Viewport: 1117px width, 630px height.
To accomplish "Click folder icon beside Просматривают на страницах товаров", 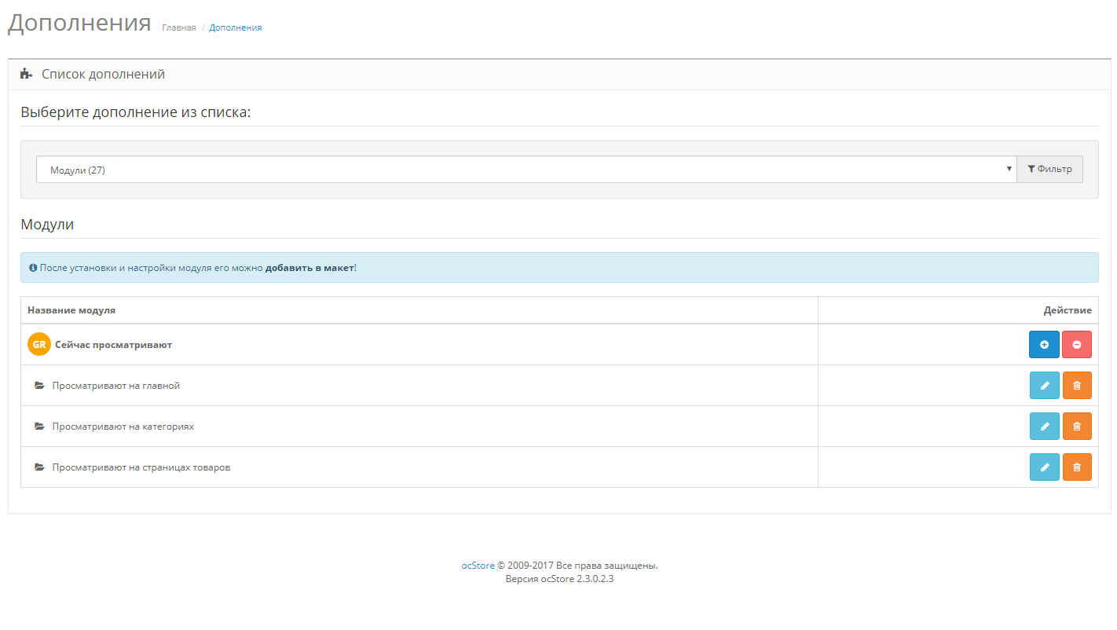I will (39, 467).
